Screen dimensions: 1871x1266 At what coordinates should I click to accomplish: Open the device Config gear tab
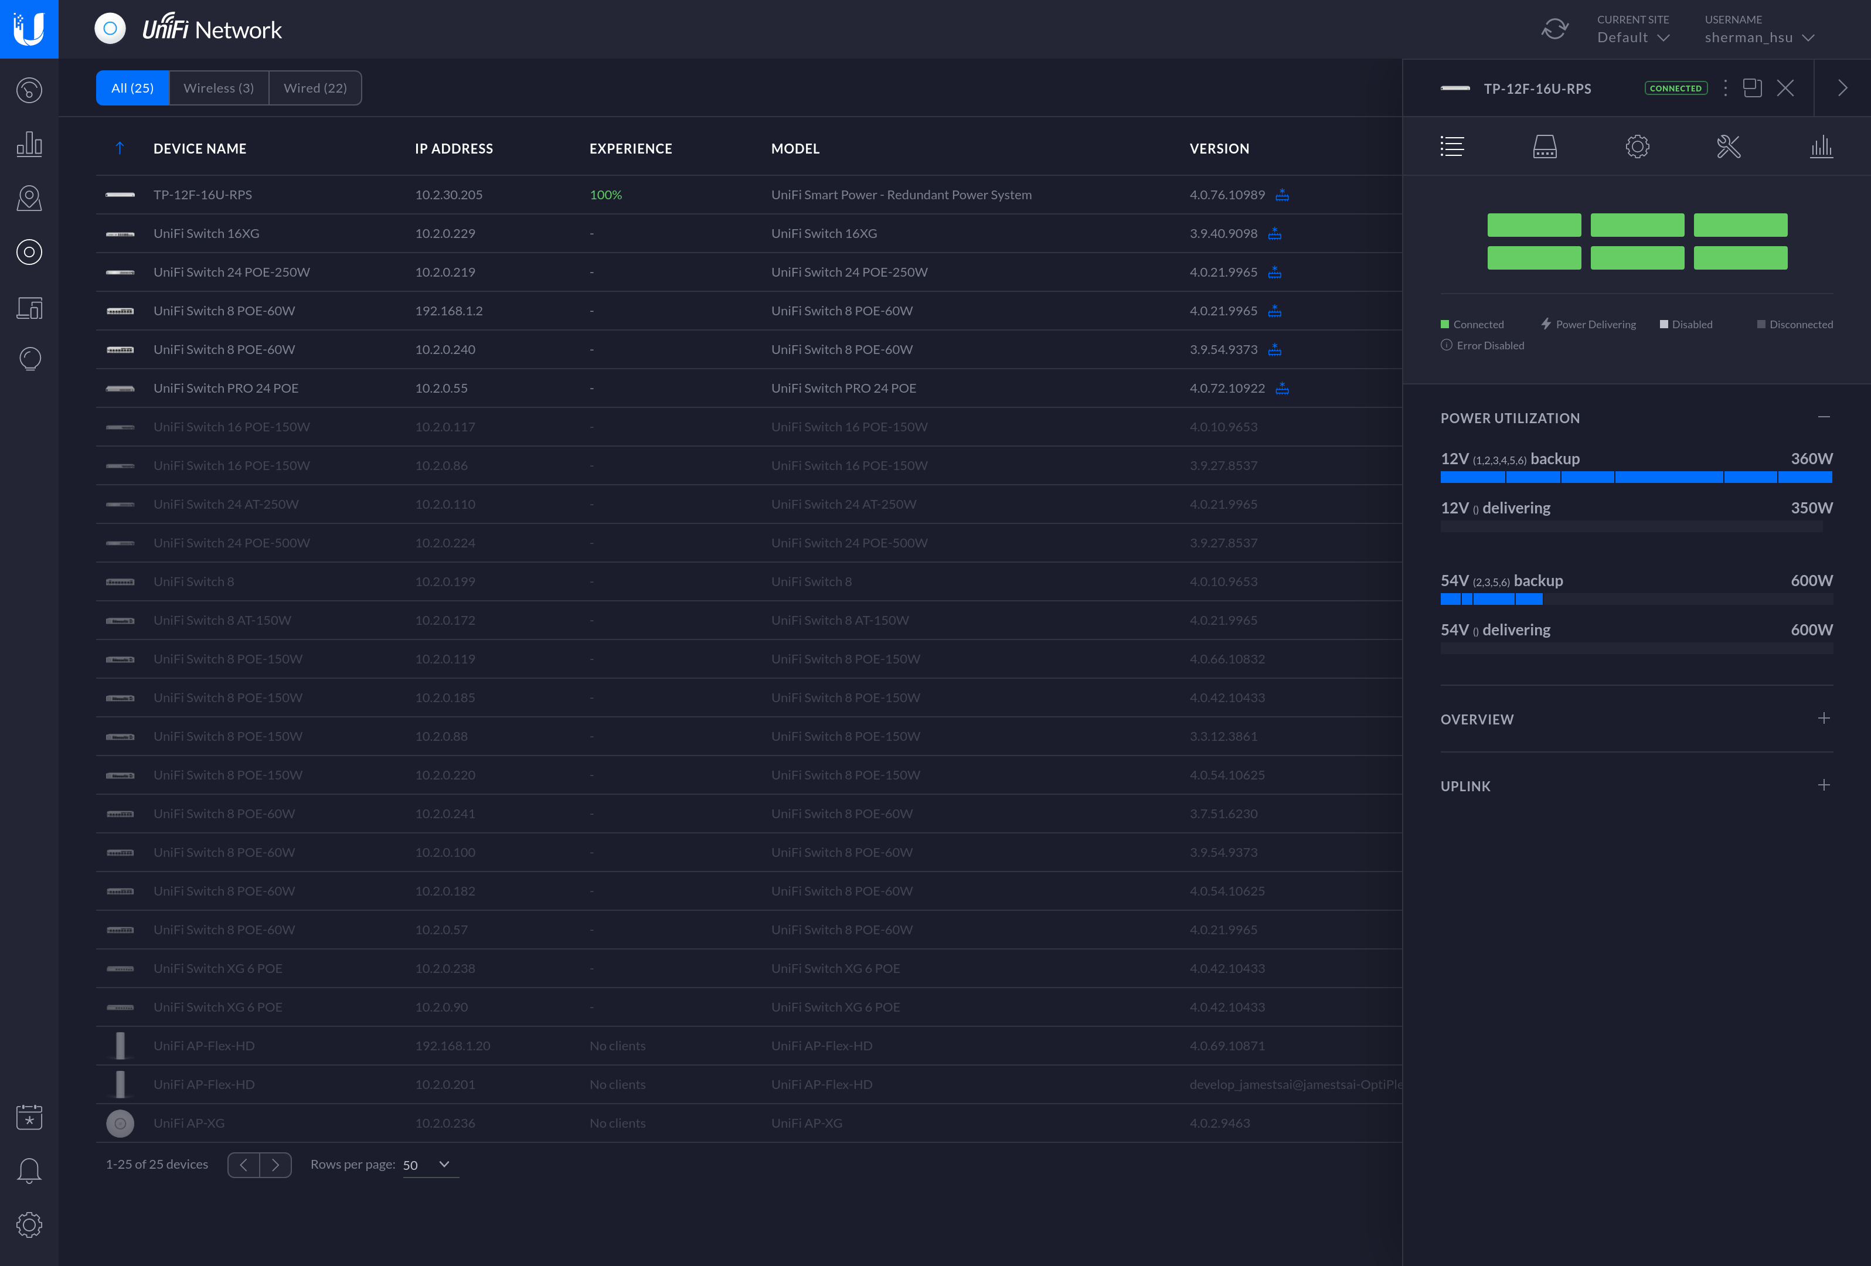tap(1637, 147)
